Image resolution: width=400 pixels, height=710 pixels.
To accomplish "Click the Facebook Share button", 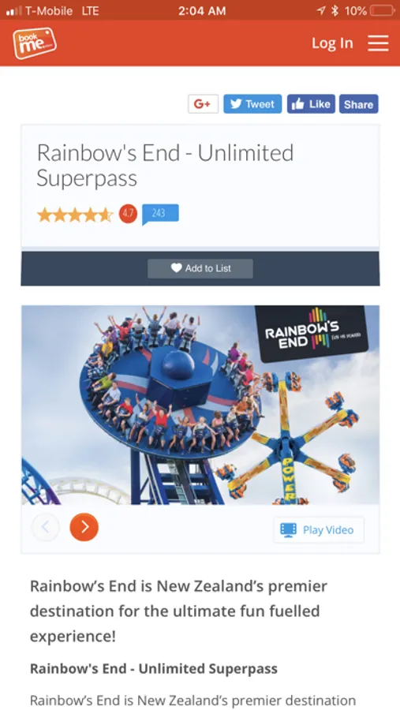I will pyautogui.click(x=358, y=104).
